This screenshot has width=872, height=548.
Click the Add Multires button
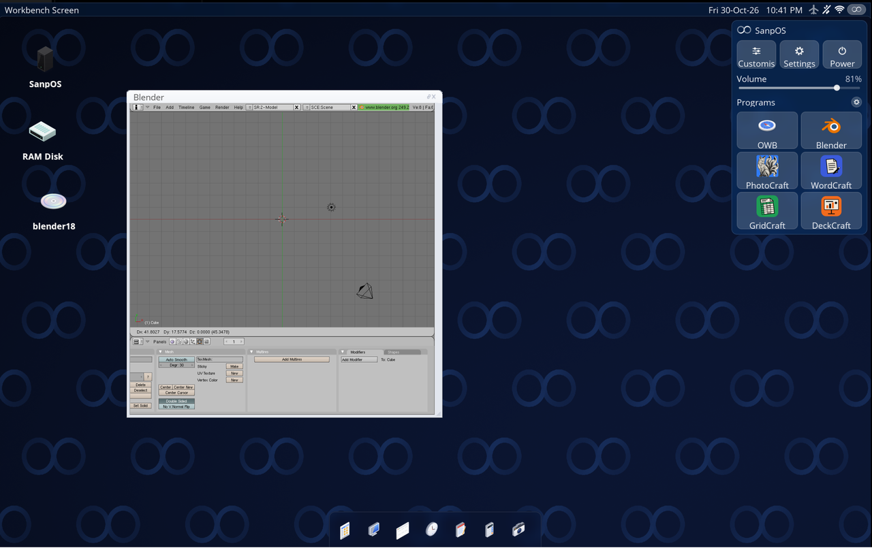coord(292,359)
